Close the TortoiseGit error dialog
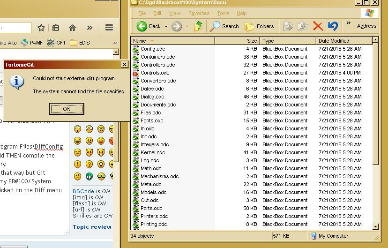The image size is (388, 248). tap(124, 65)
